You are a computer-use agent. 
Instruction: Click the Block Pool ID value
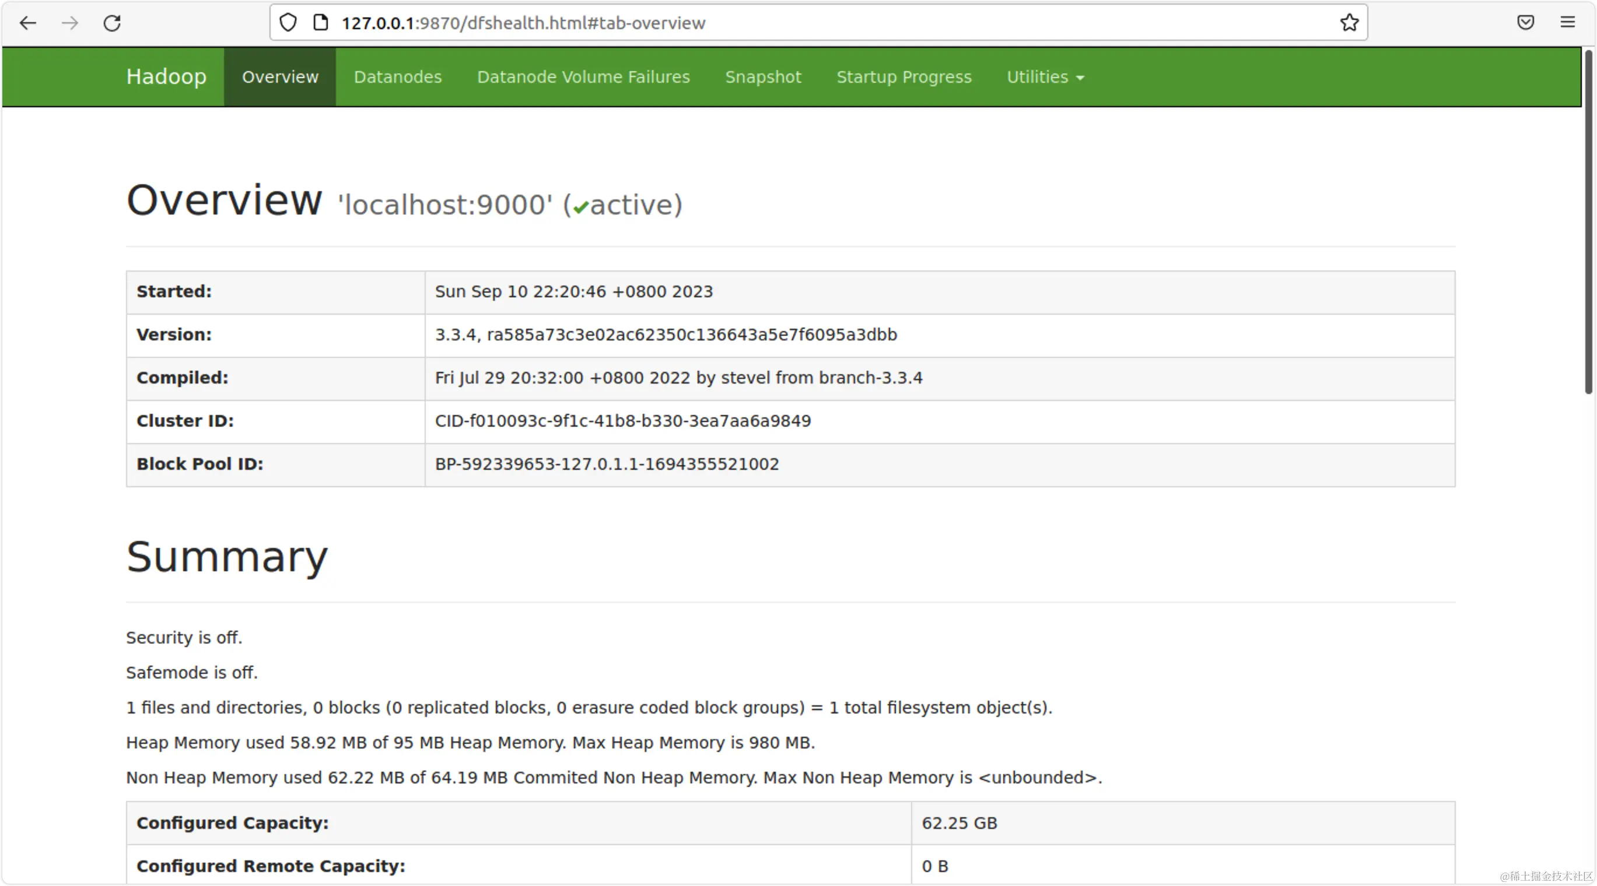pyautogui.click(x=607, y=464)
